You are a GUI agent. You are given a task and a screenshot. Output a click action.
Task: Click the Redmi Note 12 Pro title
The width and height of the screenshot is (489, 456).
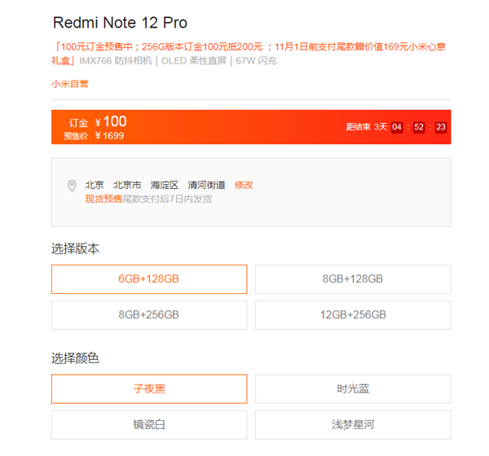point(120,23)
